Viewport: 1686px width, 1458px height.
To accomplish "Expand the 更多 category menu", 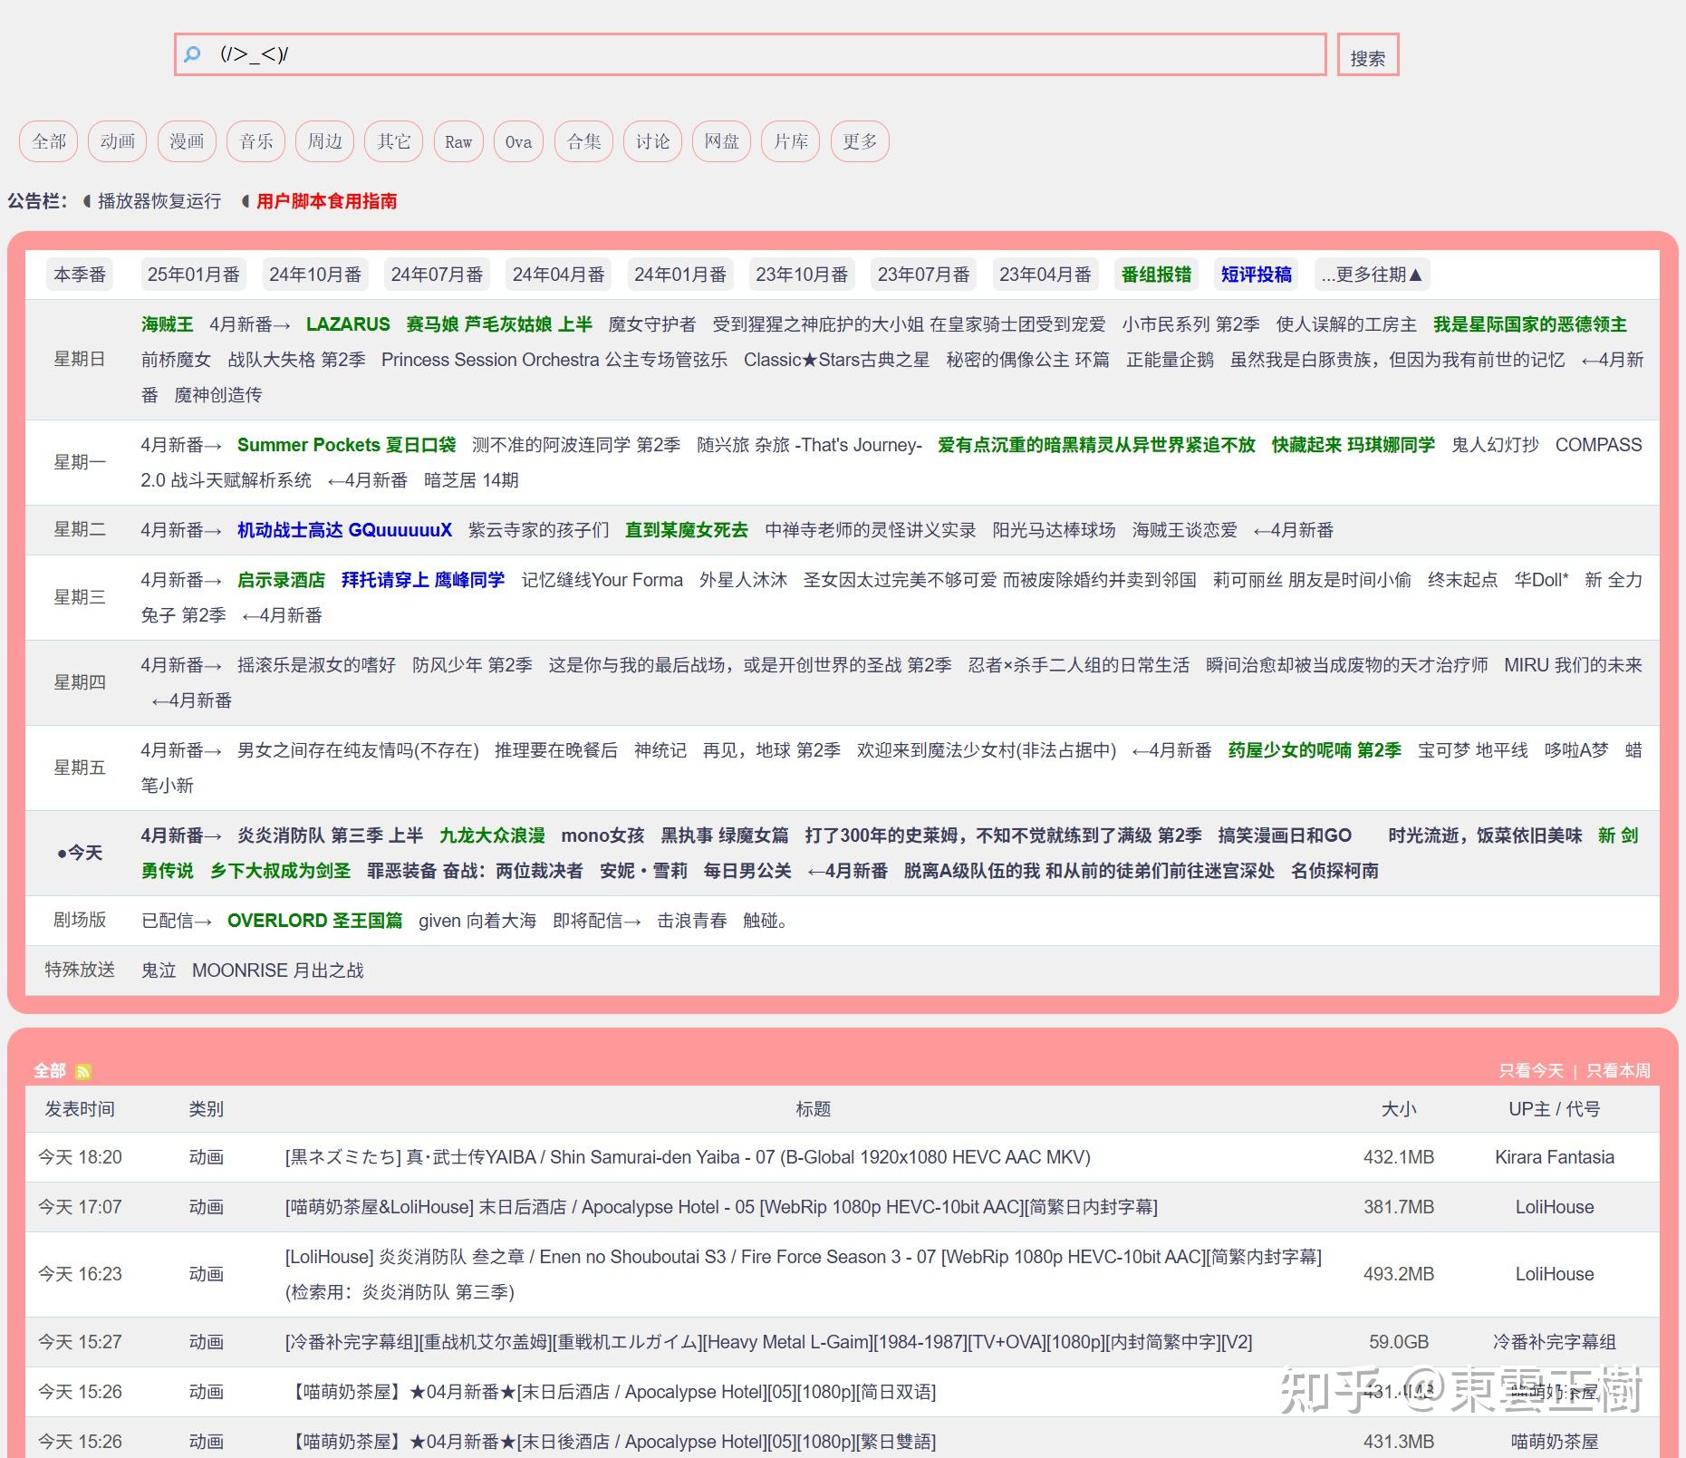I will point(860,141).
